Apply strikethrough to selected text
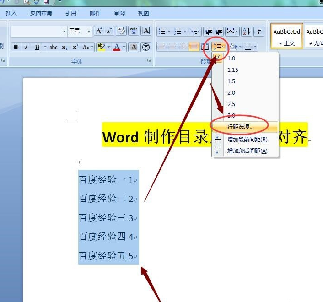The width and height of the screenshot is (323, 302). click(54, 47)
